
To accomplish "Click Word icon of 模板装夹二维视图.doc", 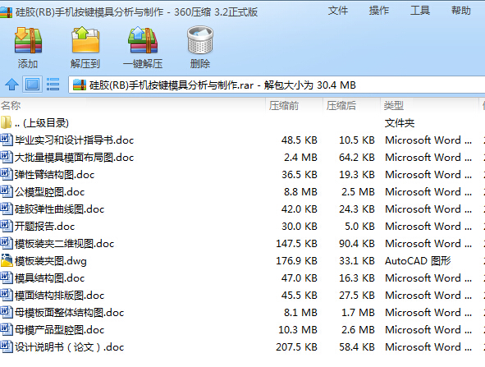I will (7, 243).
